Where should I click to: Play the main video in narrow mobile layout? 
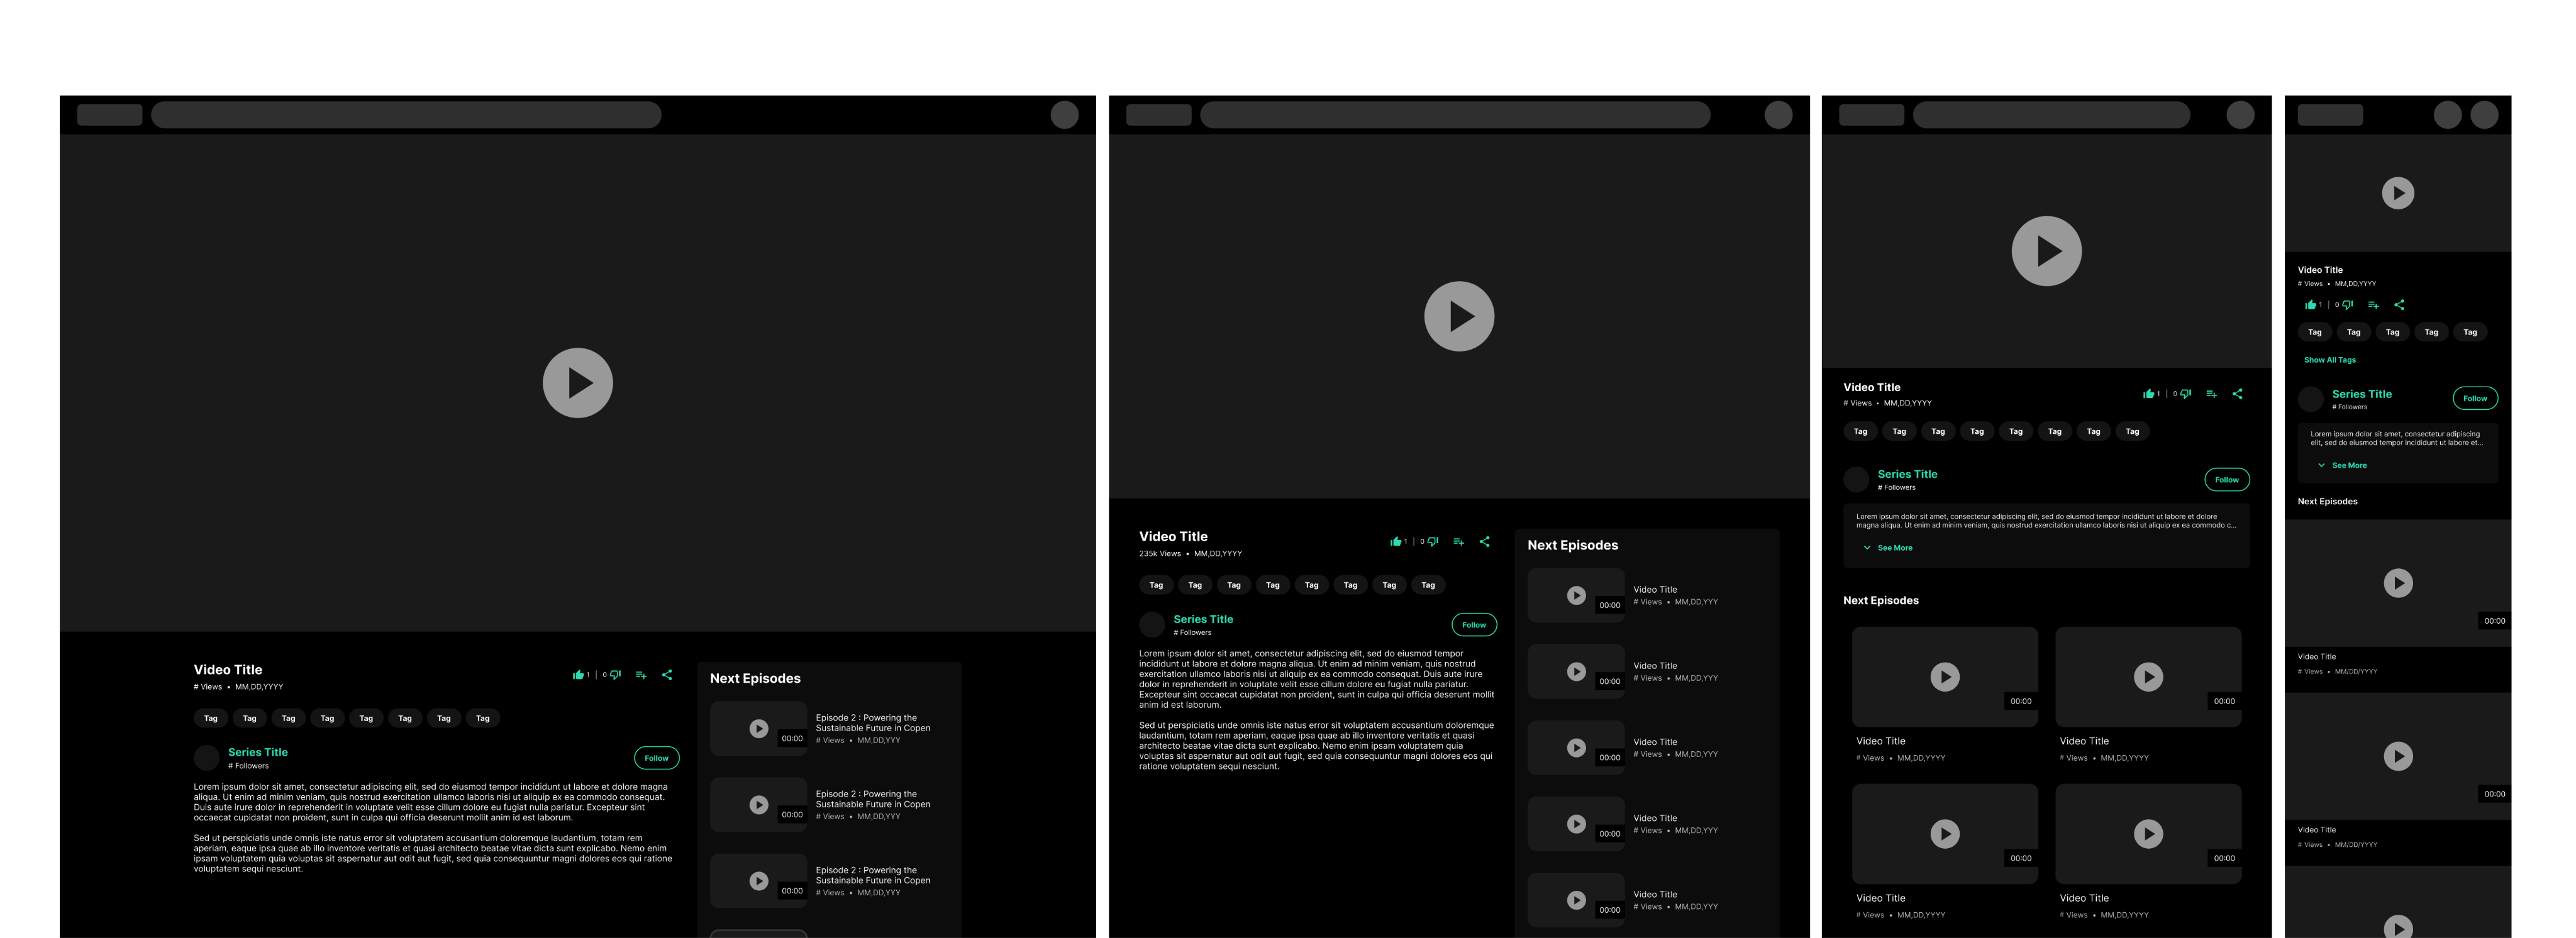pyautogui.click(x=2397, y=193)
